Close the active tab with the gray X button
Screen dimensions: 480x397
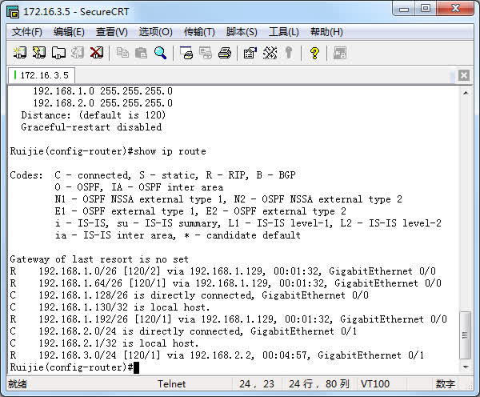click(464, 75)
